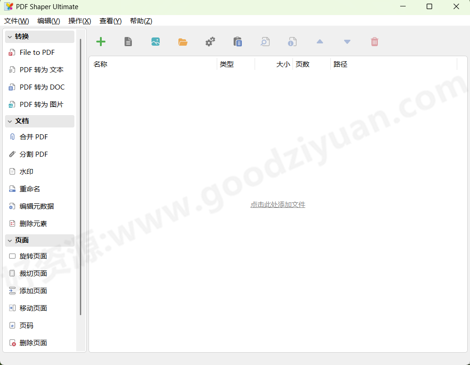
Task: Open the settings gears icon on the toolbar
Action: click(210, 42)
